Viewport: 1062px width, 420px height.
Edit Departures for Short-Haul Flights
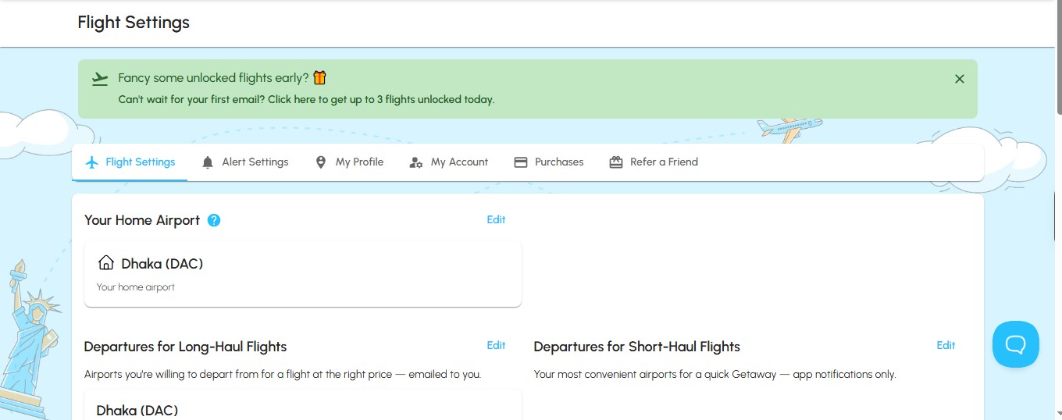pos(946,345)
